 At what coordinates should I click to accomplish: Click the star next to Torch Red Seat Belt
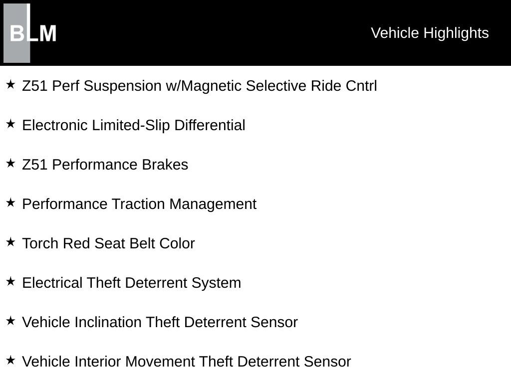point(10,242)
